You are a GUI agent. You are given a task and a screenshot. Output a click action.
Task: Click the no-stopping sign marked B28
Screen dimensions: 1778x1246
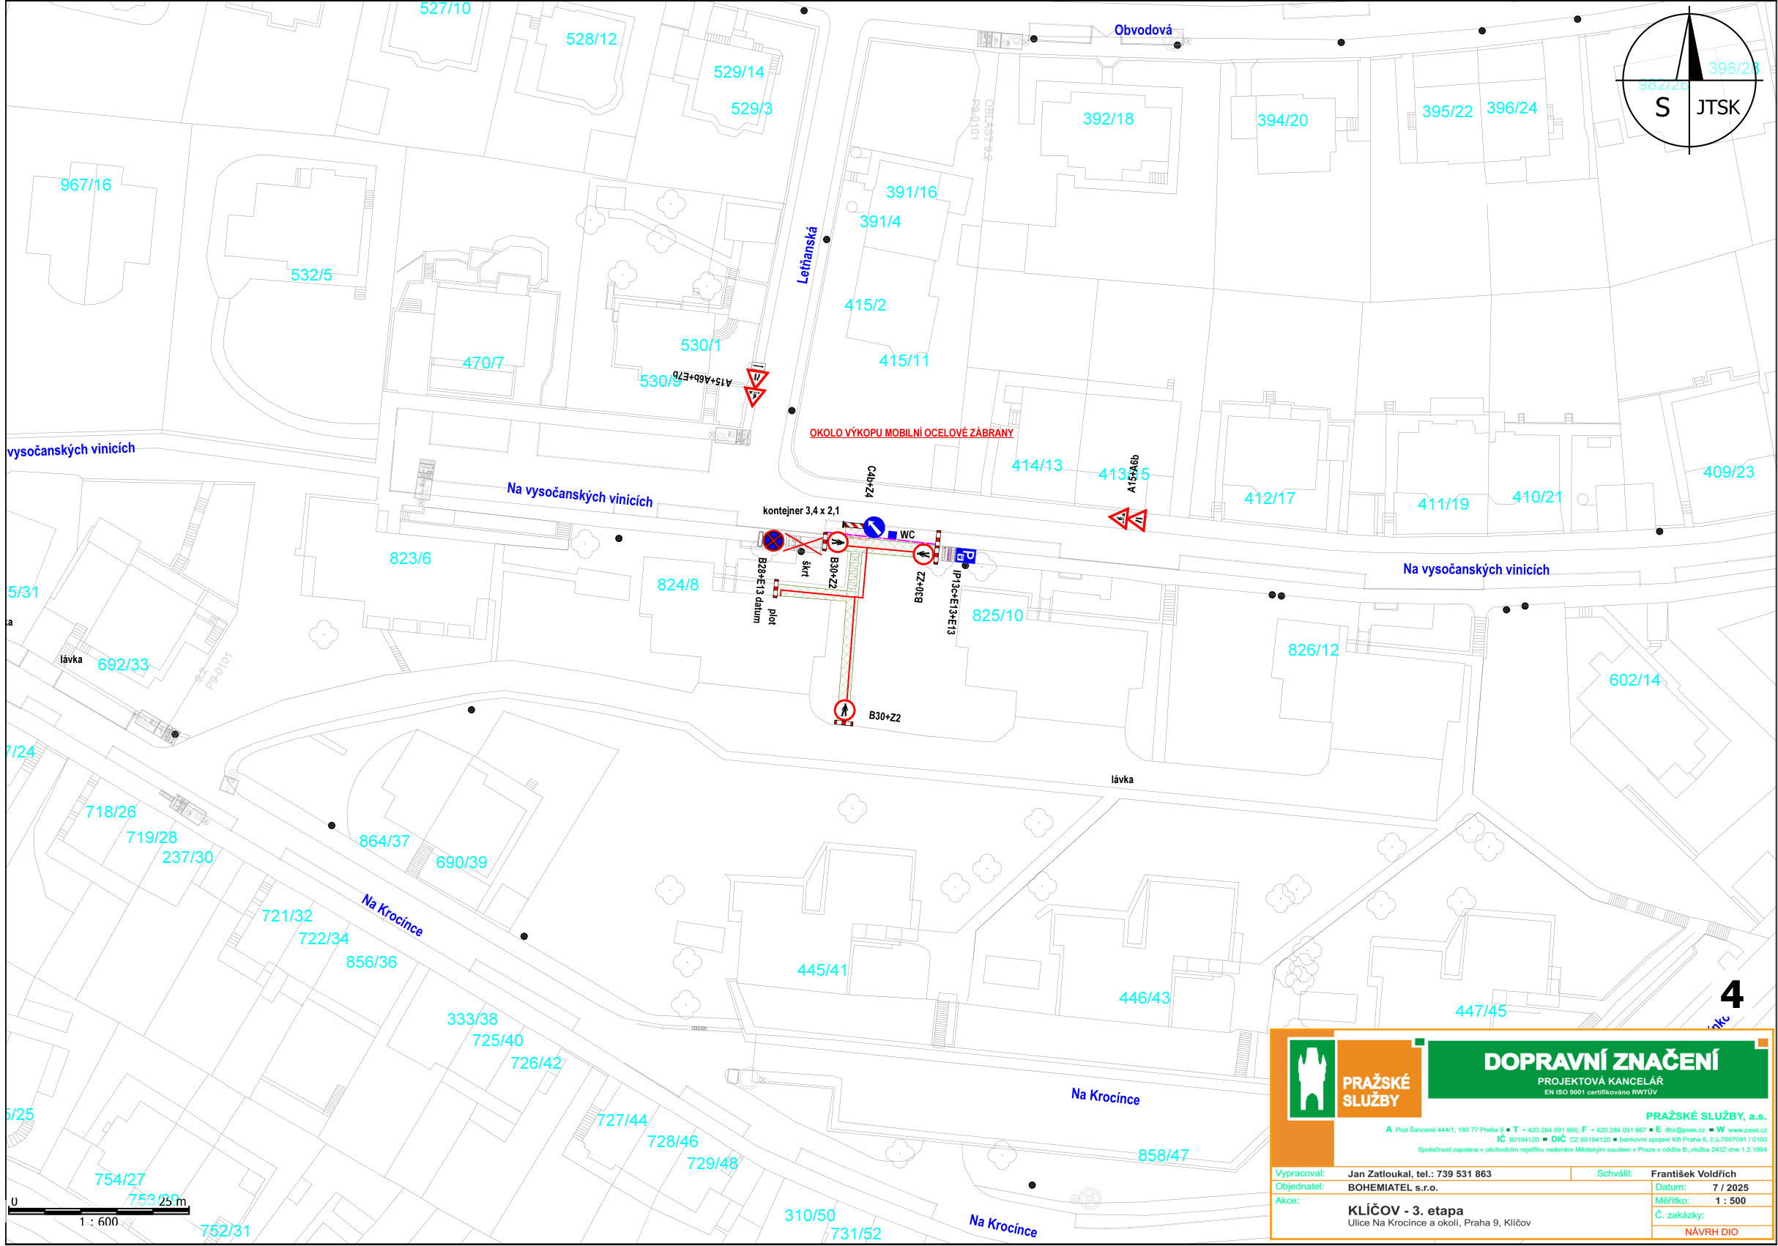click(773, 541)
